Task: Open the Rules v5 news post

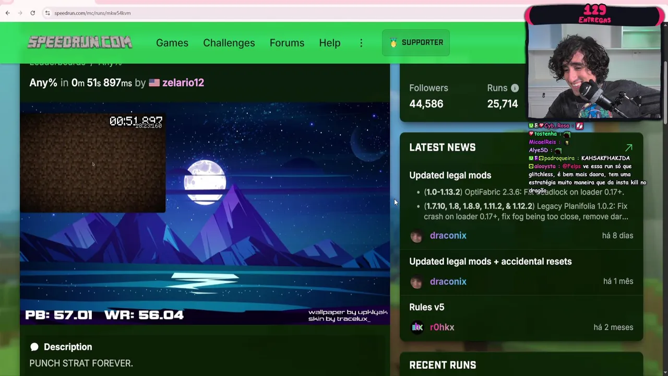Action: point(427,308)
